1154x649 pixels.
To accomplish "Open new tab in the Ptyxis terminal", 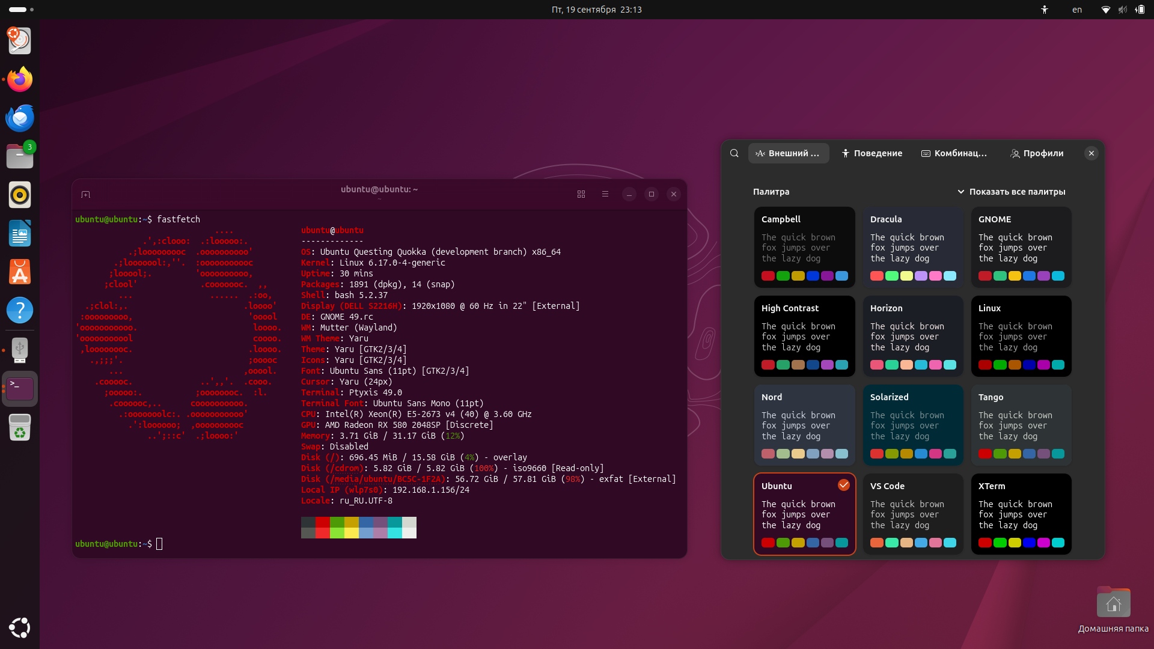I will click(x=85, y=194).
